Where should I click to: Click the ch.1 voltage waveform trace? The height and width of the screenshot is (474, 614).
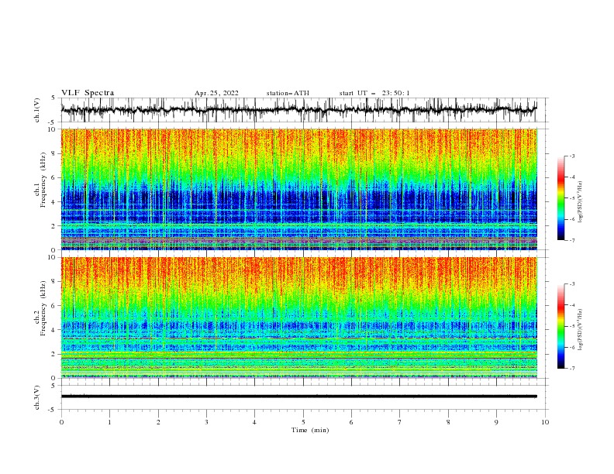(x=298, y=110)
